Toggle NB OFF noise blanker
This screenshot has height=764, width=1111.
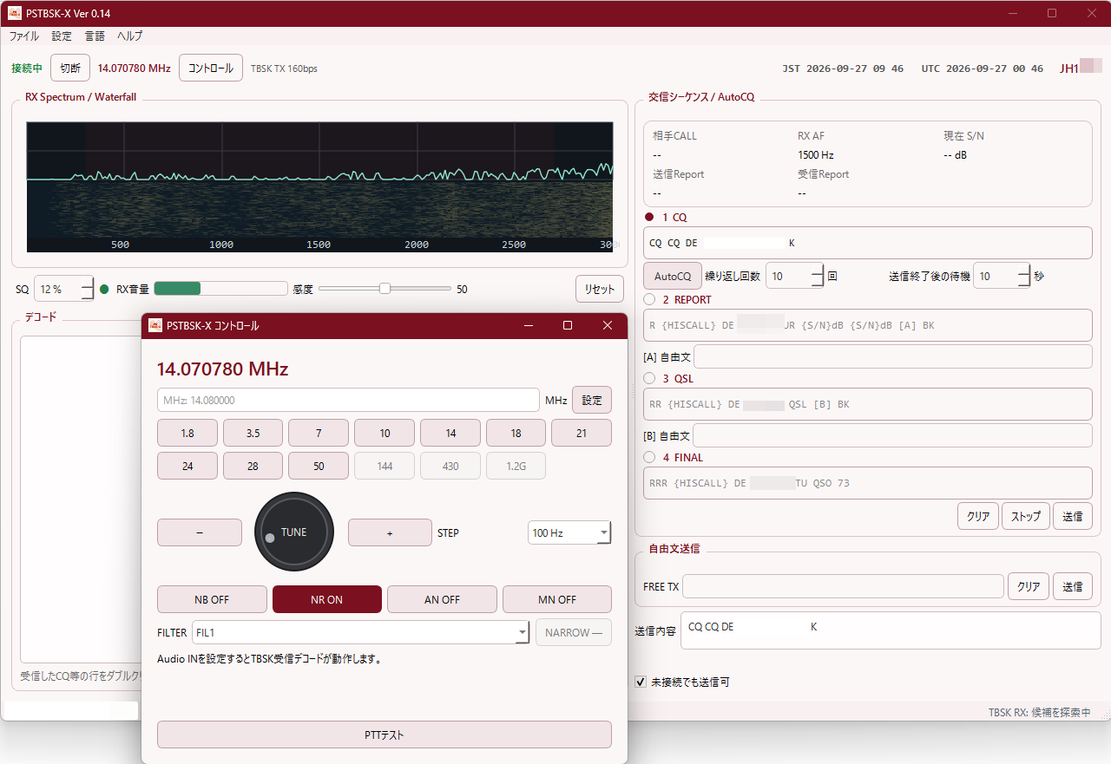tap(212, 599)
